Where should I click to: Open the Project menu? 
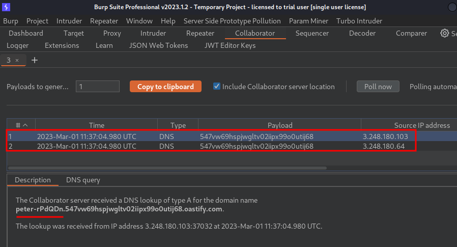pyautogui.click(x=37, y=21)
